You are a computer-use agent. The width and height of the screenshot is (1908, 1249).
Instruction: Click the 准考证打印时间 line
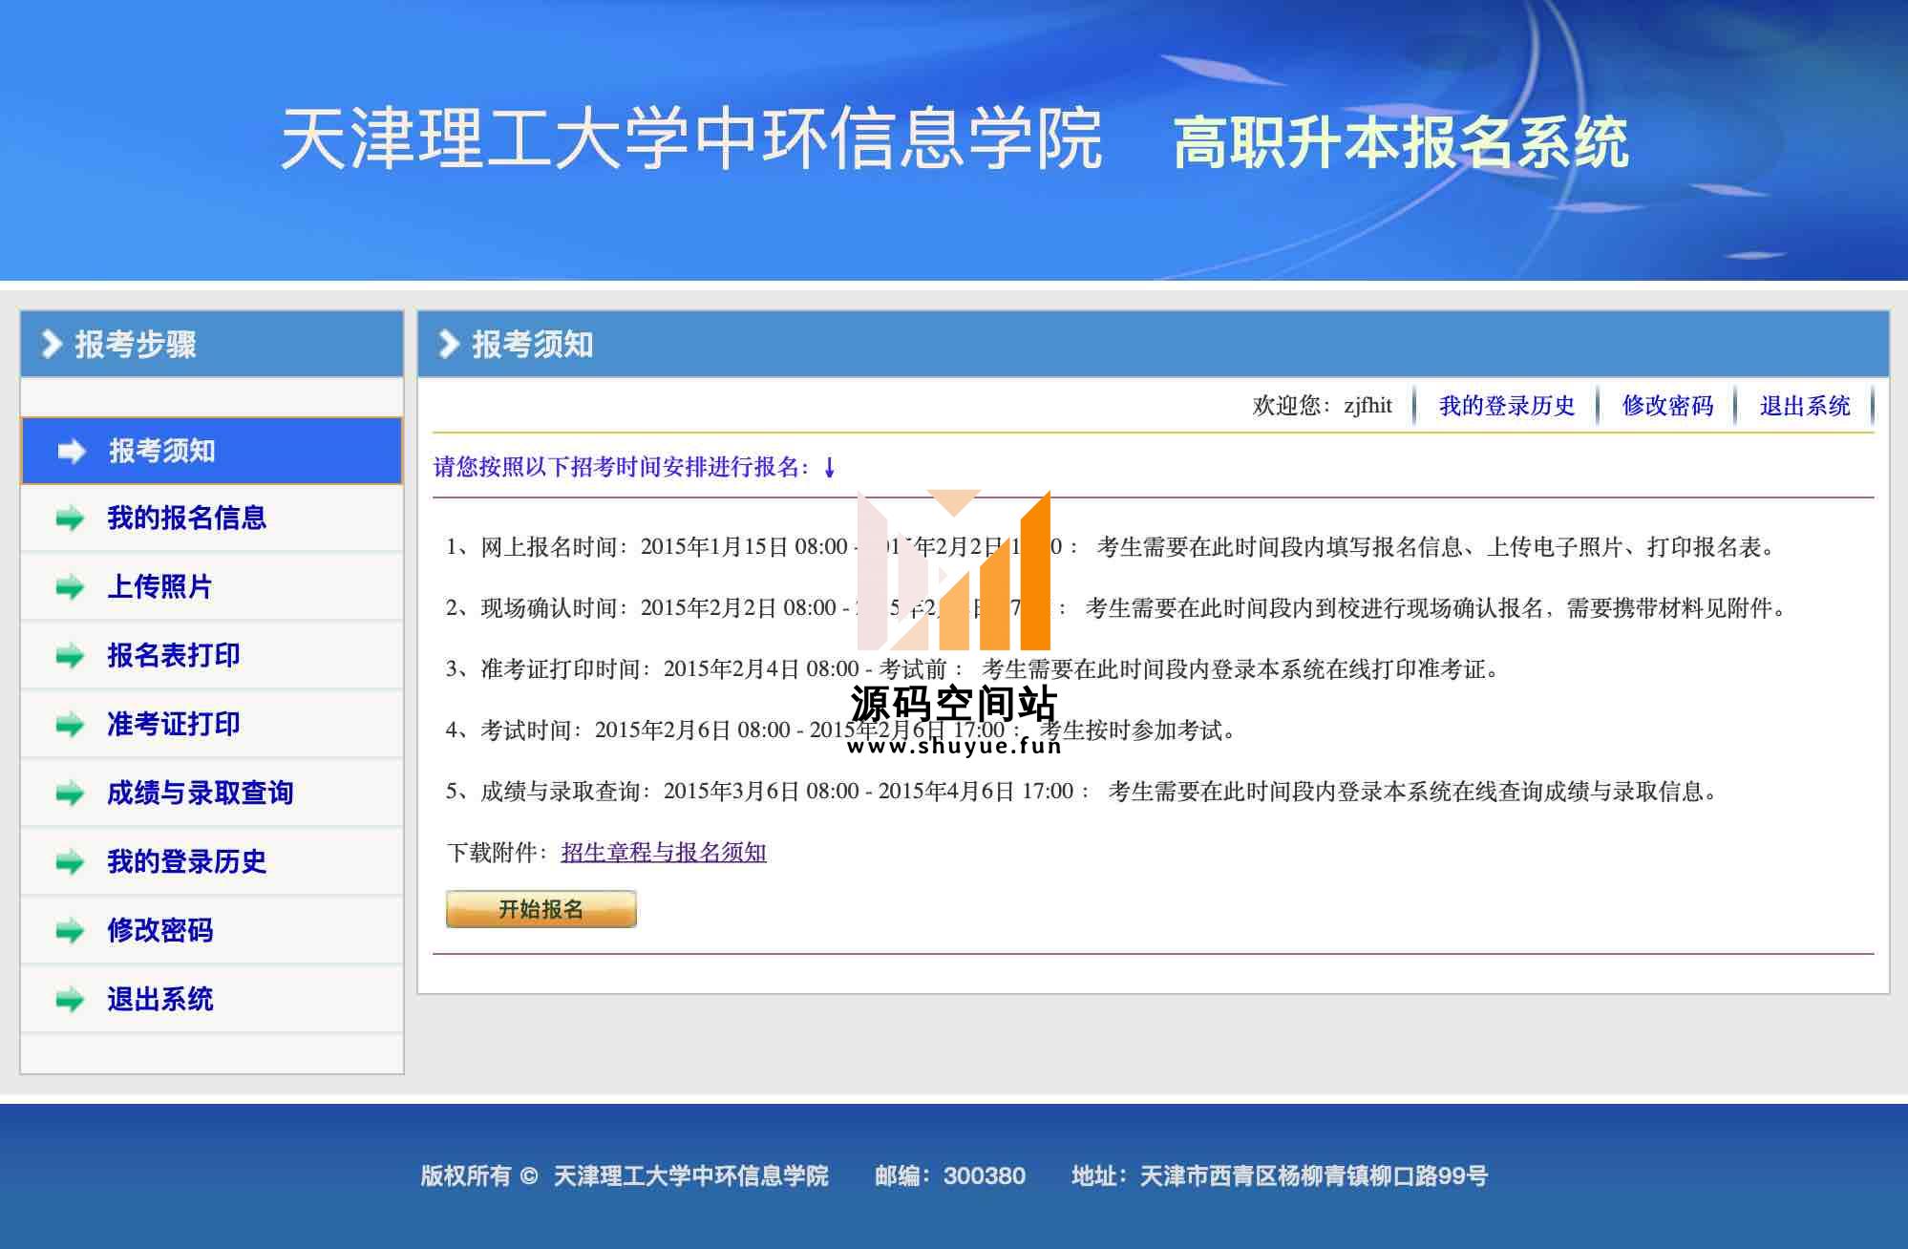pyautogui.click(x=974, y=669)
